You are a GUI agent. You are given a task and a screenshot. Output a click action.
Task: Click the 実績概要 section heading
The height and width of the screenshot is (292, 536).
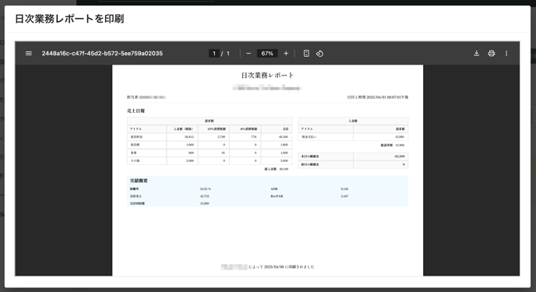(x=139, y=181)
